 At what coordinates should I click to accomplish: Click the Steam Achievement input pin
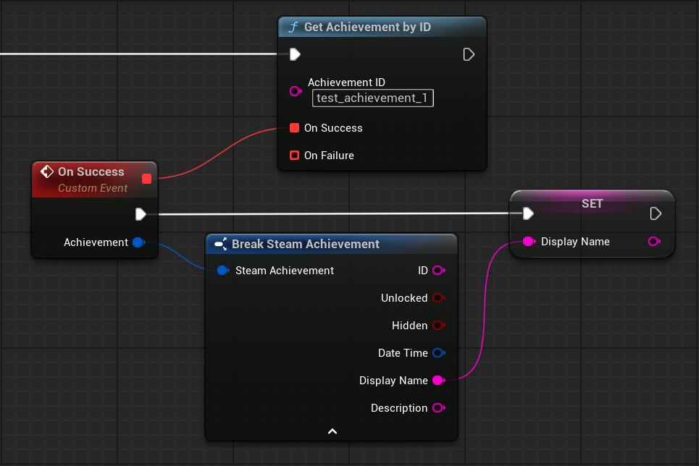[223, 271]
